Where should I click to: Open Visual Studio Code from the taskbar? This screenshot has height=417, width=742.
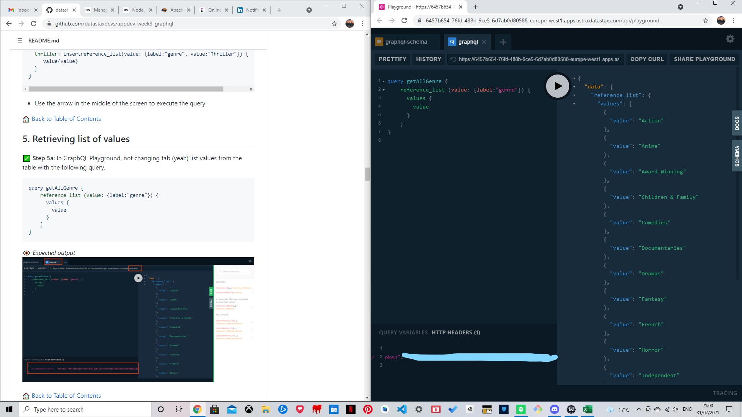(402, 409)
